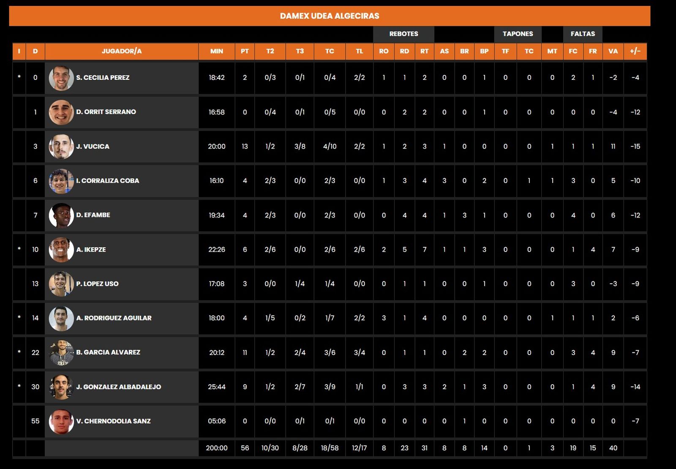The image size is (676, 469).
Task: Sort by the +/- column header
Action: pyautogui.click(x=635, y=51)
